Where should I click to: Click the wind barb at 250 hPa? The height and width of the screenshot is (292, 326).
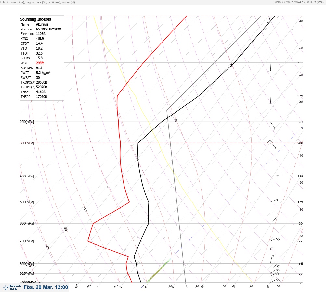point(273,127)
